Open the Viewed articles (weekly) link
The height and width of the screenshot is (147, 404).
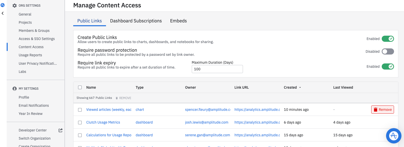click(x=109, y=110)
